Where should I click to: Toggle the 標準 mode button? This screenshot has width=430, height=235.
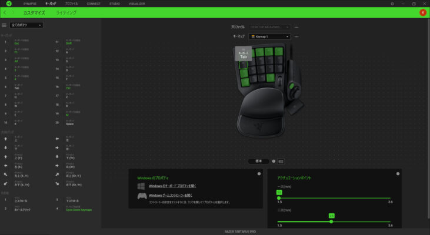coord(259,162)
